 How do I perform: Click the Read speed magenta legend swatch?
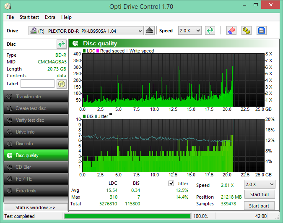(98, 51)
